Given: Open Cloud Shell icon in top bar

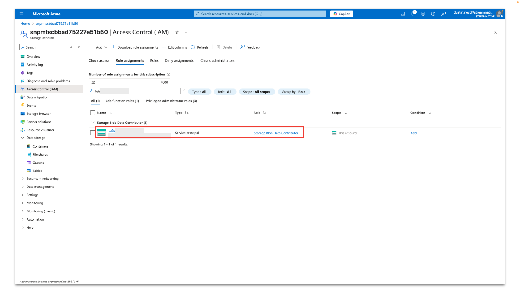Looking at the screenshot, I should 402,14.
